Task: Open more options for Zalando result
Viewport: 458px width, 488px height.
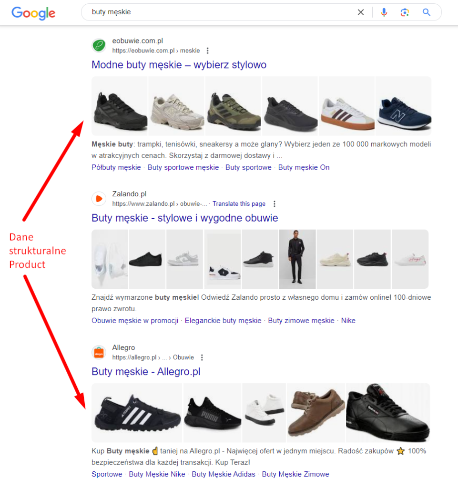Action: click(x=274, y=204)
